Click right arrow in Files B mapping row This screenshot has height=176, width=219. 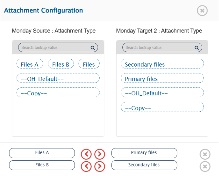pyautogui.click(x=100, y=166)
